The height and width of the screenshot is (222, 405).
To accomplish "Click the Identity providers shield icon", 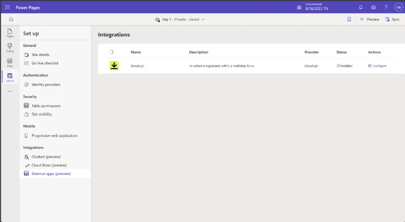I will pos(26,85).
